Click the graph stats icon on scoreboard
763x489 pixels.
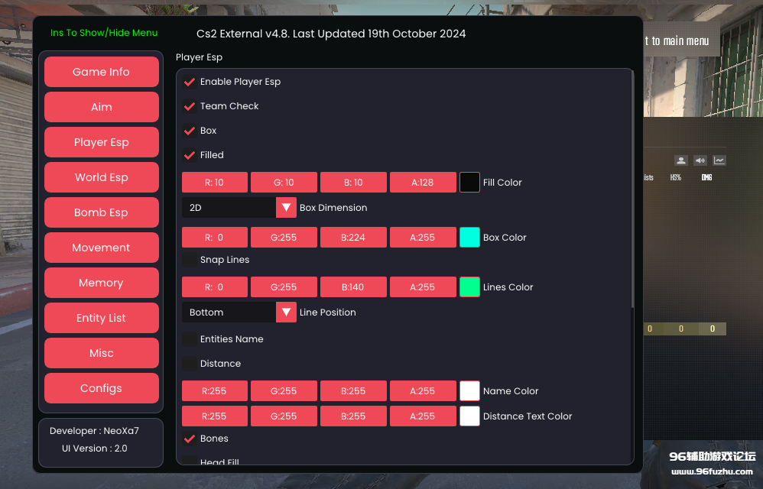(x=719, y=160)
